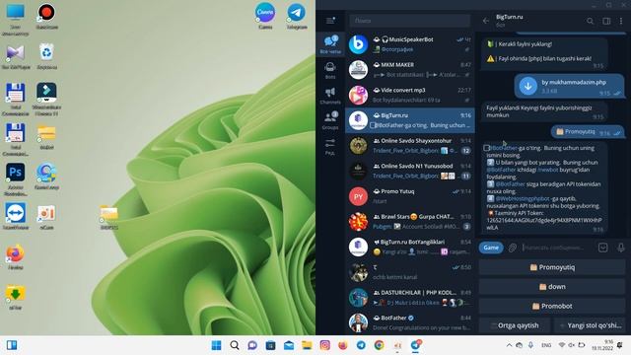Switch to the Channels chat folder
Viewport: 631px width, 355px height.
[x=330, y=96]
